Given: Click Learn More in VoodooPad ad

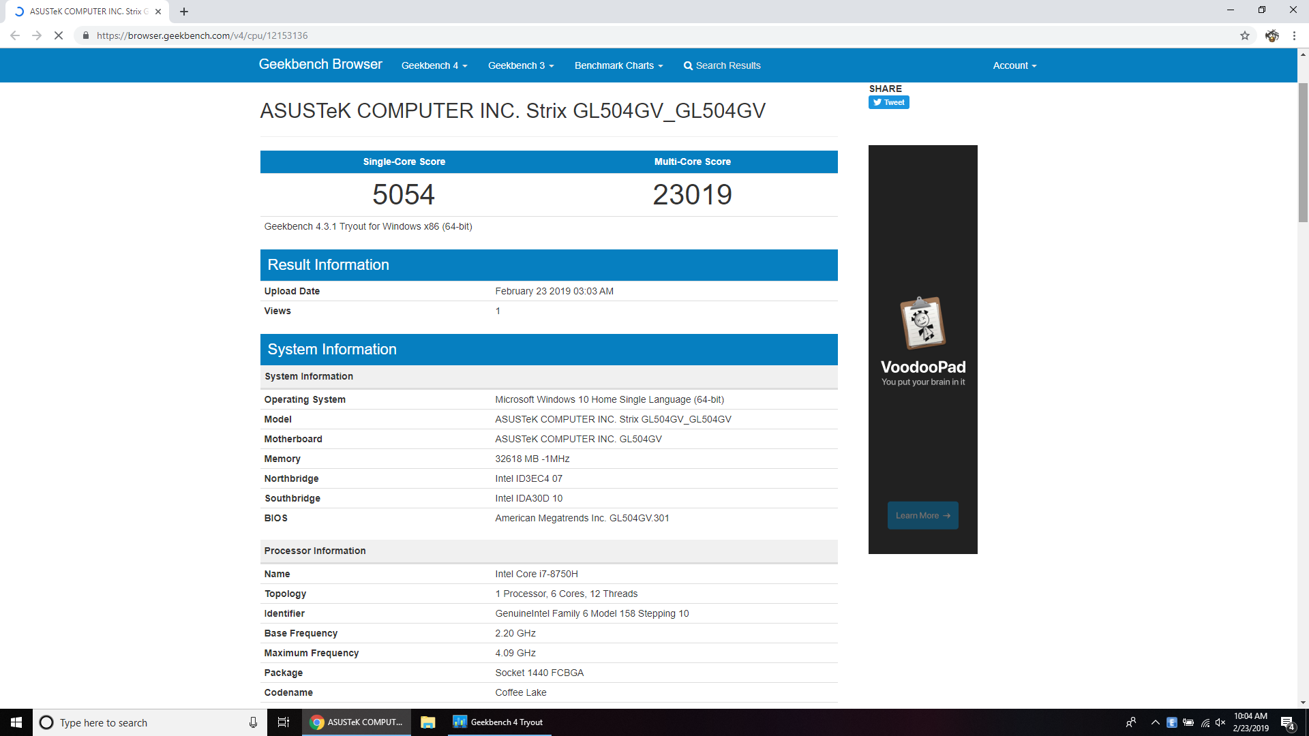Looking at the screenshot, I should pos(922,515).
